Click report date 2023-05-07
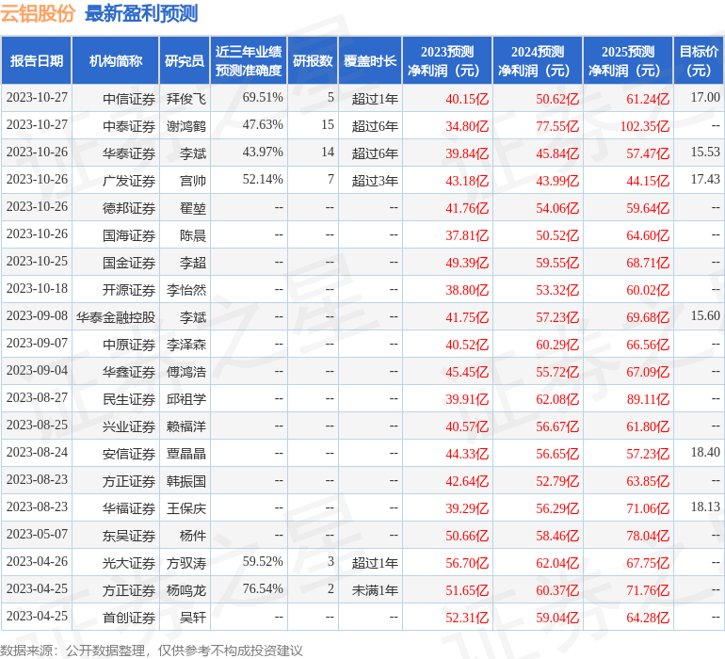This screenshot has height=659, width=725. [37, 534]
